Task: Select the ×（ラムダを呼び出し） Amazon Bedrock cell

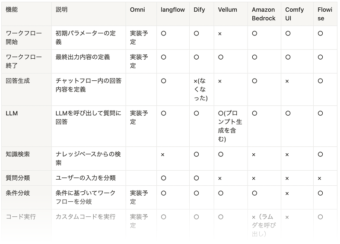Action: pos(264,225)
